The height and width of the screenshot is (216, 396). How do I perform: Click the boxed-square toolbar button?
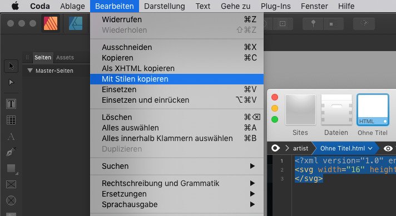(x=283, y=24)
